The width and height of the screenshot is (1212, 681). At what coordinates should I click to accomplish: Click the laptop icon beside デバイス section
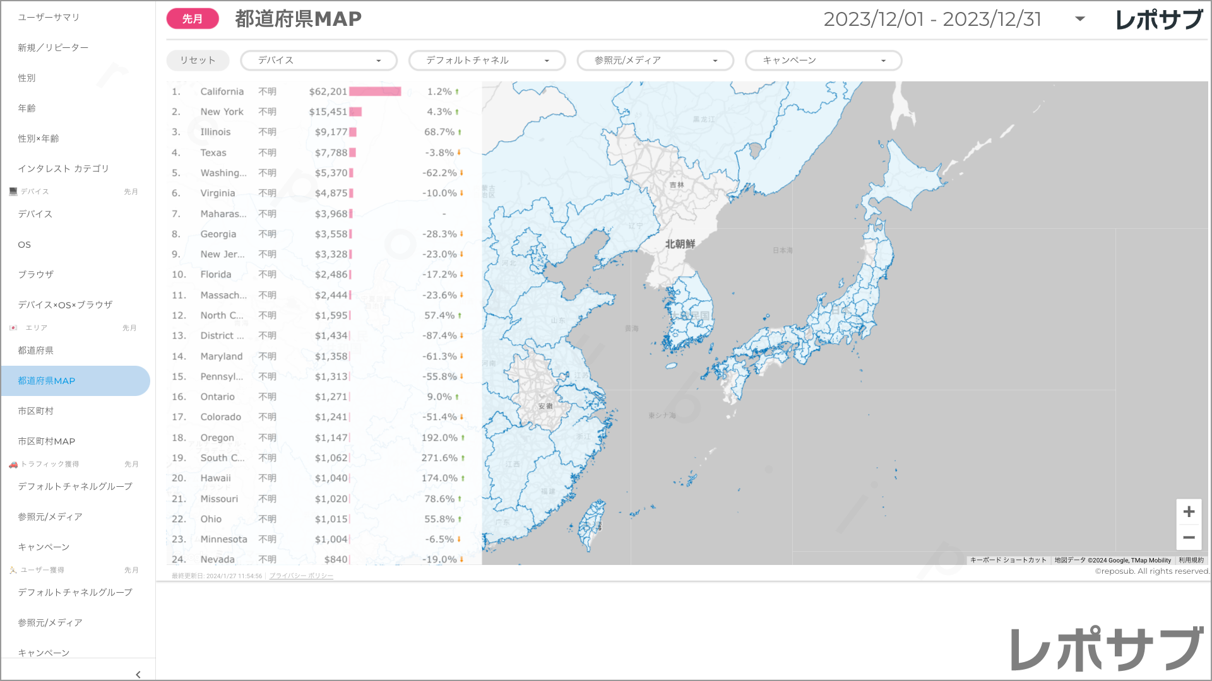coord(13,191)
